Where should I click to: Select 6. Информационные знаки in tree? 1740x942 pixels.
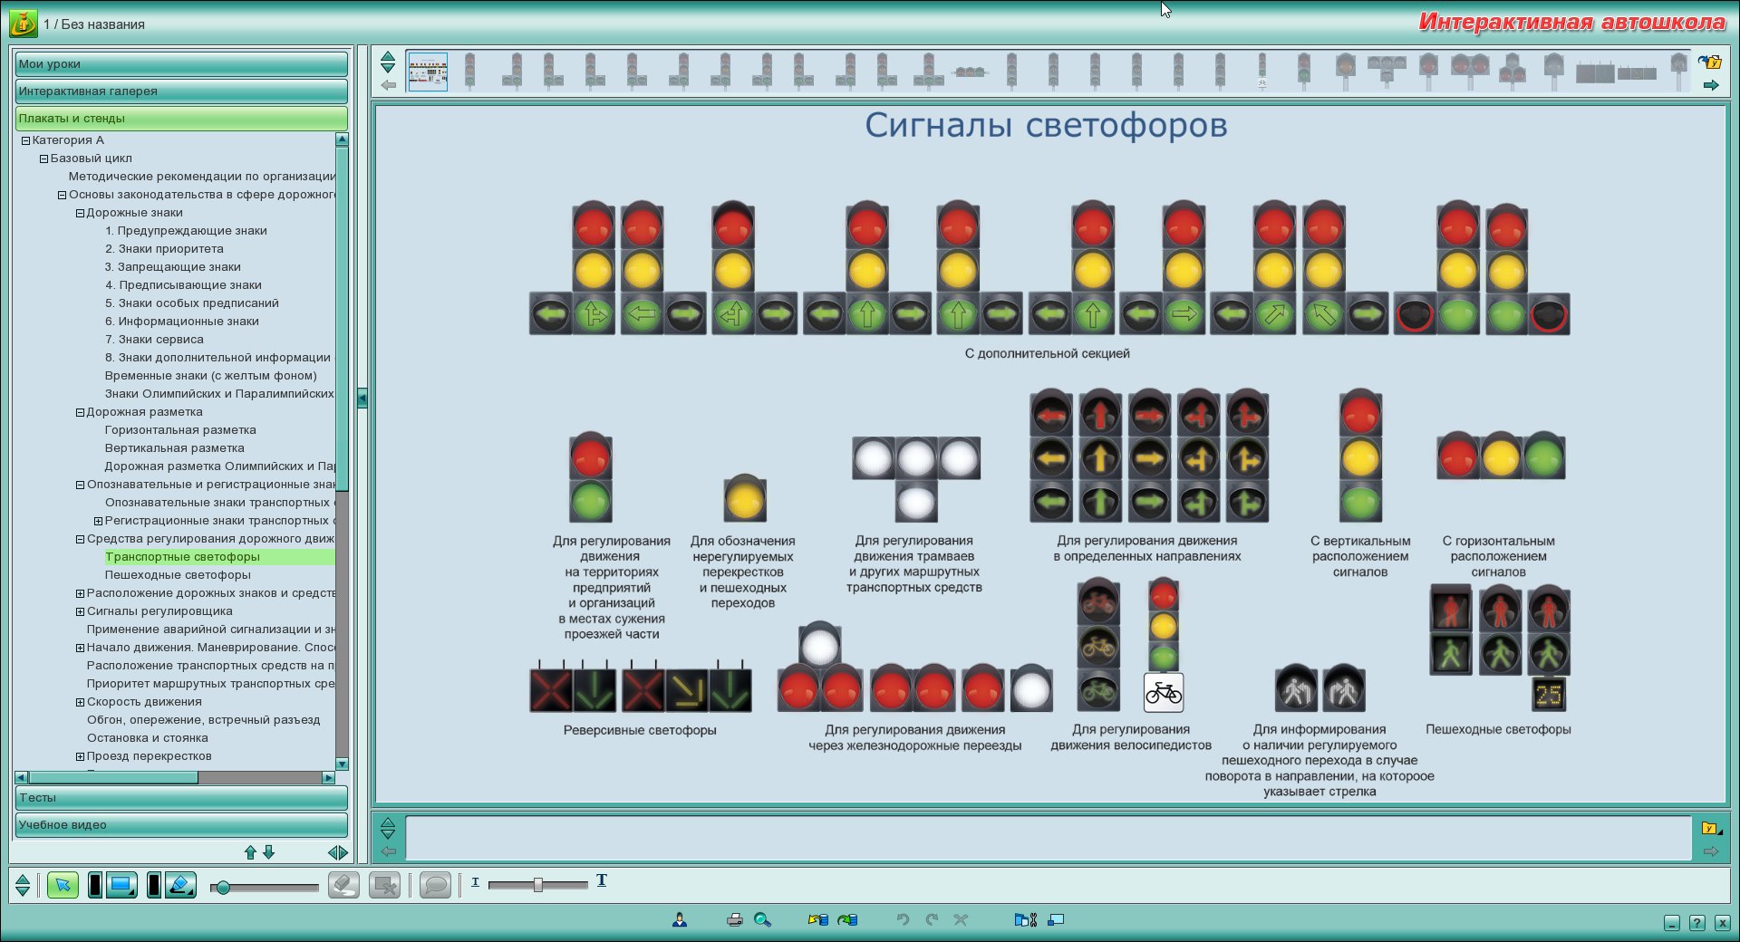181,322
